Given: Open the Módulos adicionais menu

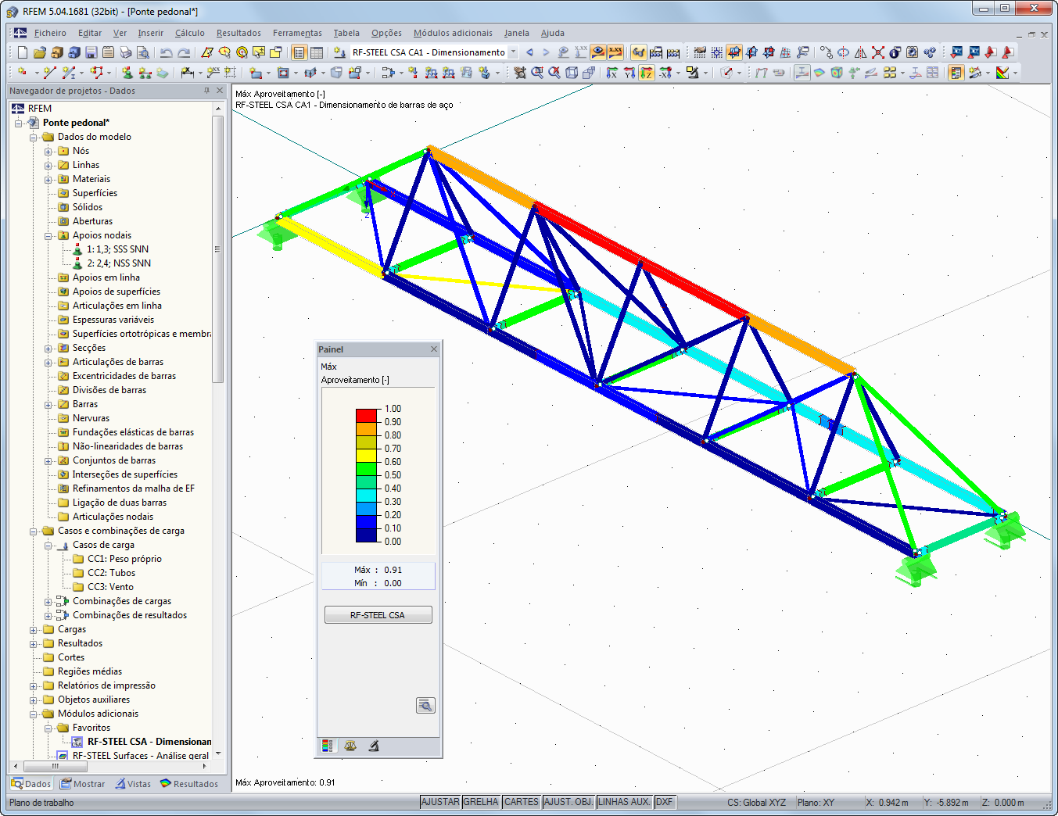Looking at the screenshot, I should [x=453, y=33].
